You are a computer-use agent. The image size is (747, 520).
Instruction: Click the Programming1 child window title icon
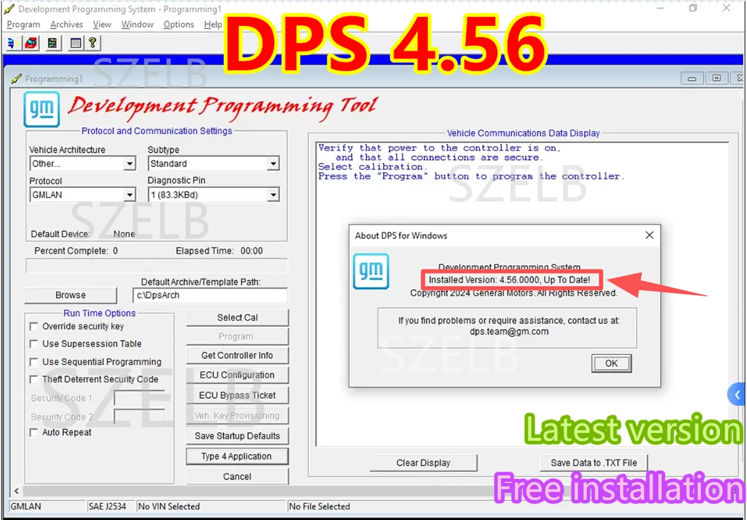(17, 79)
